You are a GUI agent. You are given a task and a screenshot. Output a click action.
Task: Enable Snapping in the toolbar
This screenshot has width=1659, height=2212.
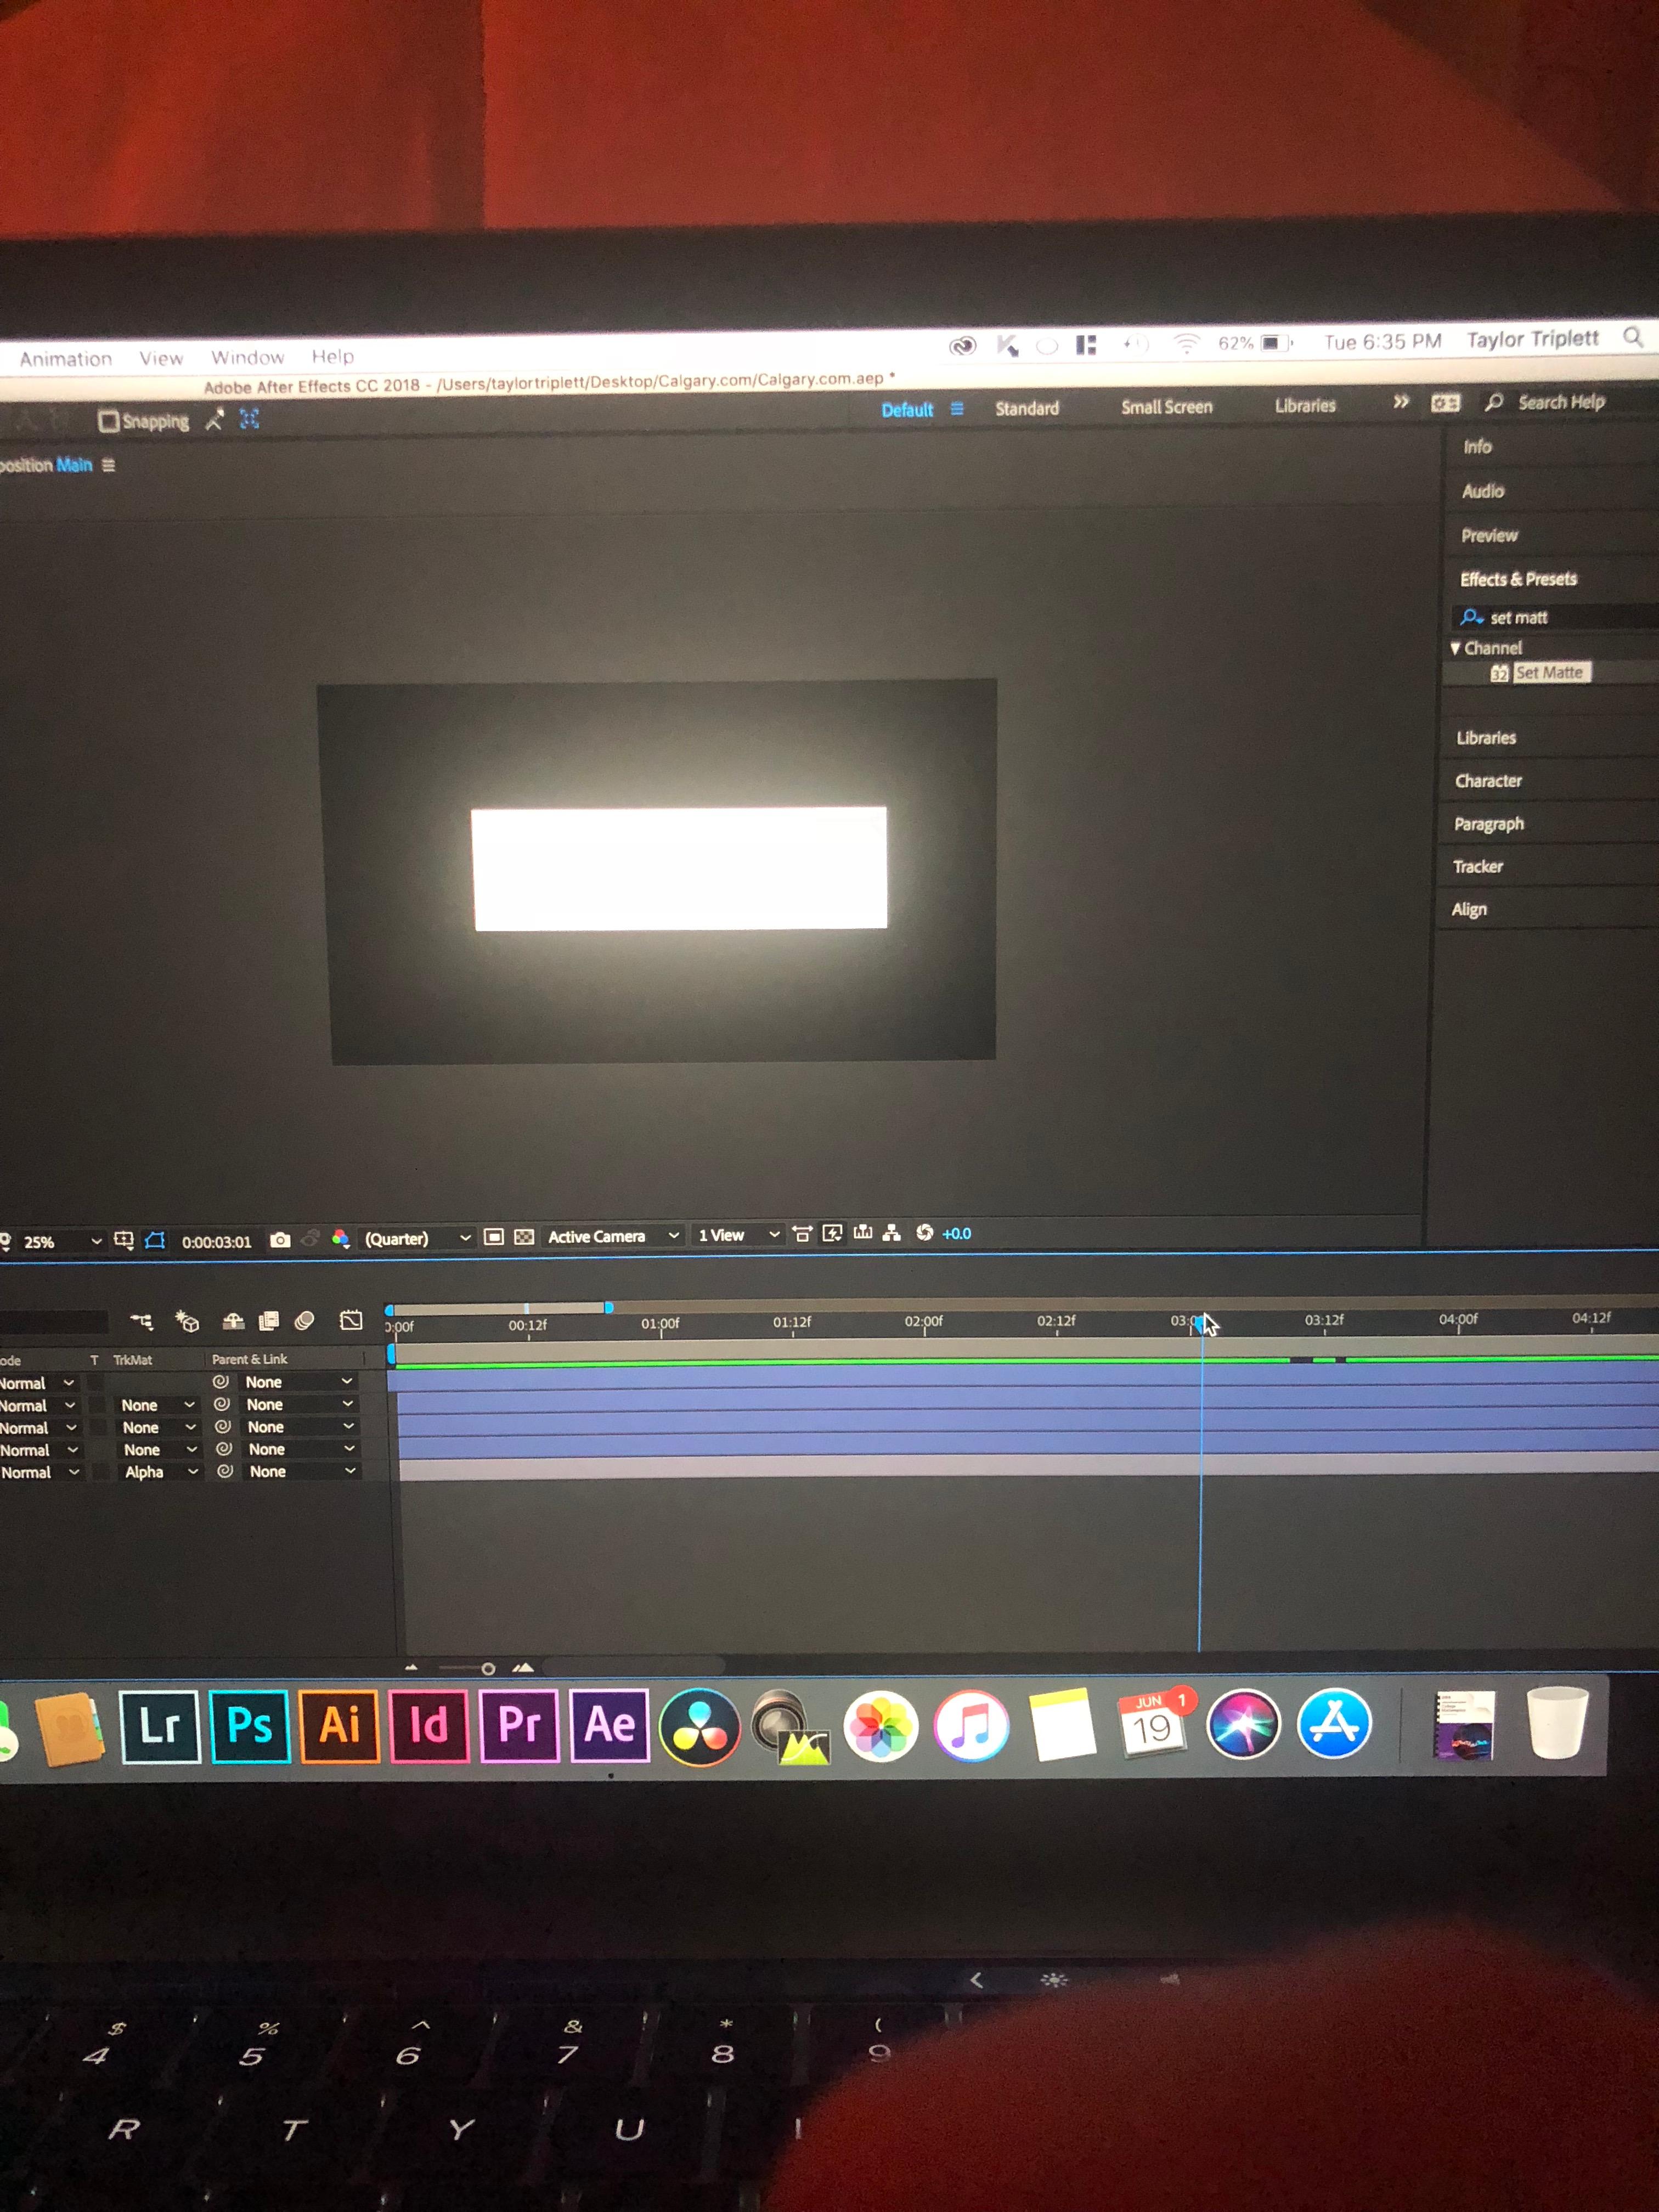click(x=110, y=421)
